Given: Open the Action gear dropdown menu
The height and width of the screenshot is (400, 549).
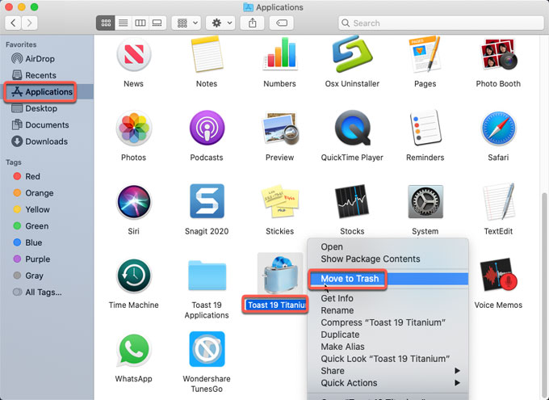Looking at the screenshot, I should click(220, 23).
